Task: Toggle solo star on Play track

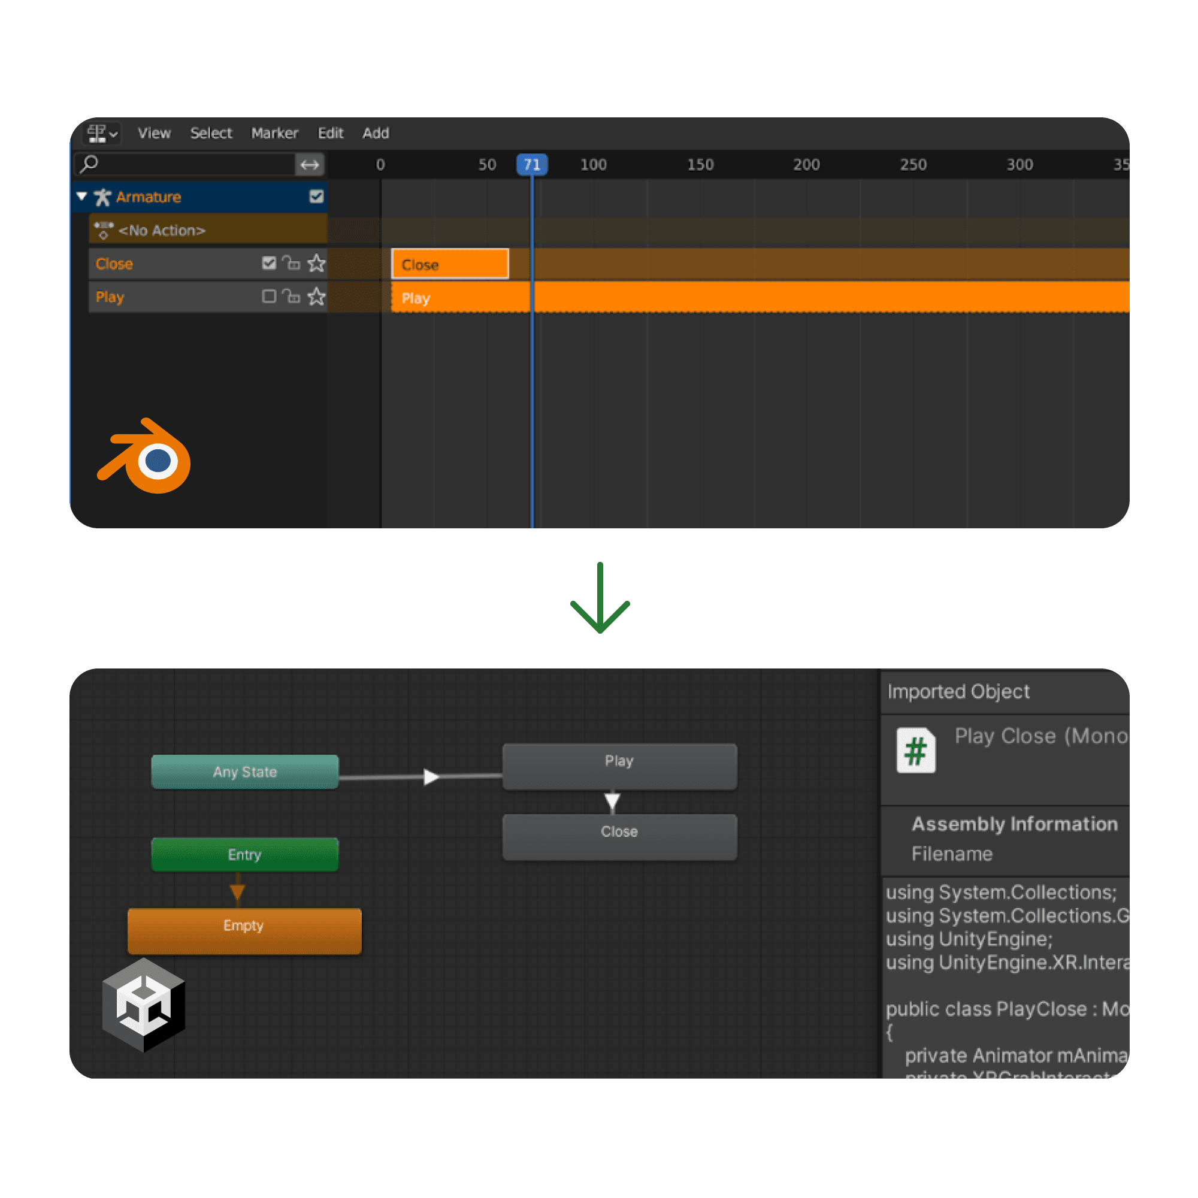Action: (x=316, y=297)
